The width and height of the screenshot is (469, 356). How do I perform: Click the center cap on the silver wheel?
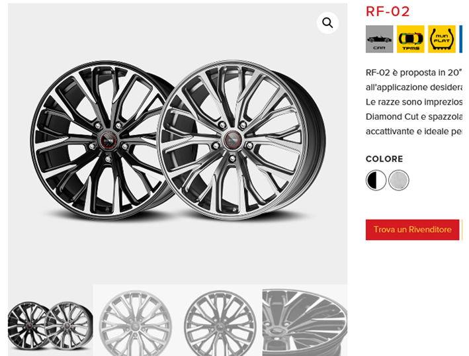[x=232, y=138]
